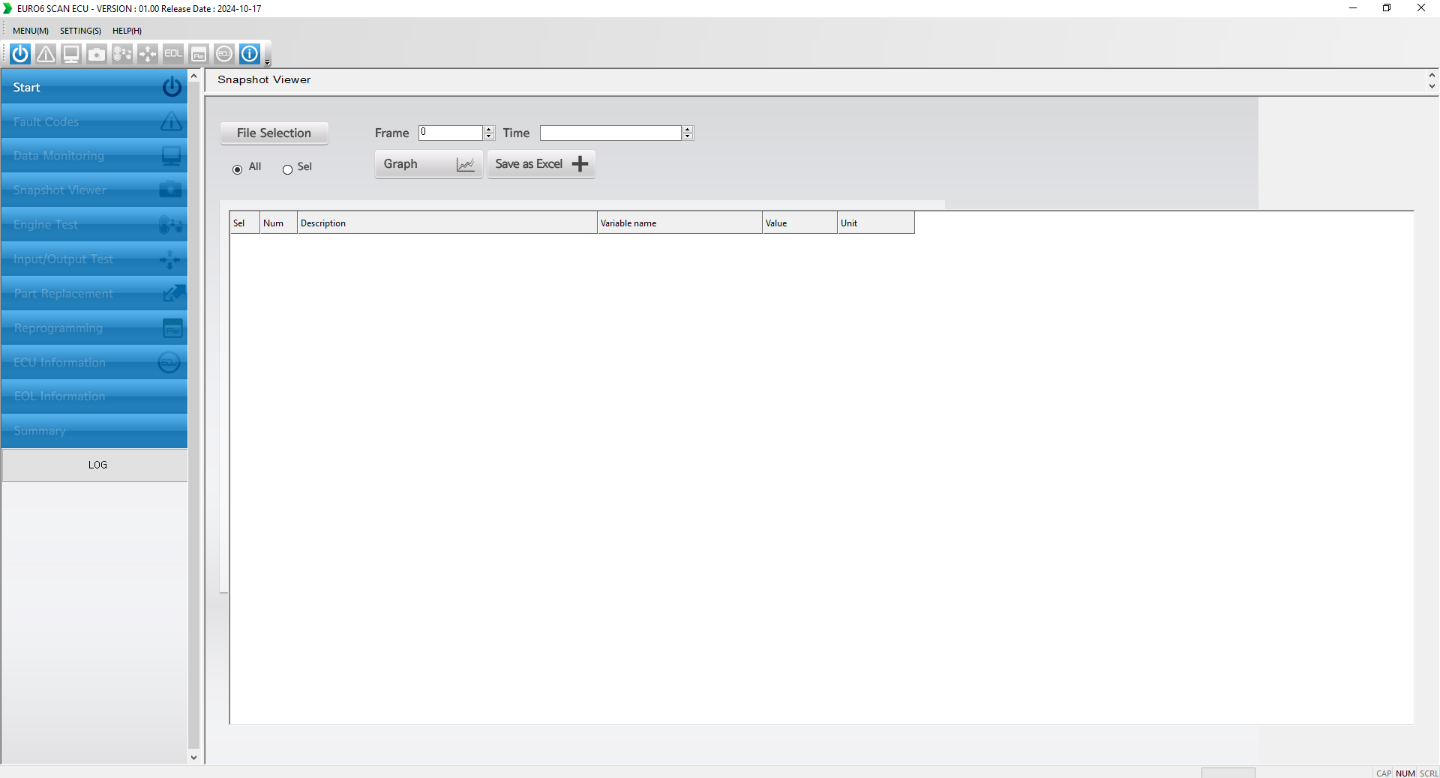Click the CAP status bar indicator
This screenshot has width=1440, height=778.
coord(1384,773)
